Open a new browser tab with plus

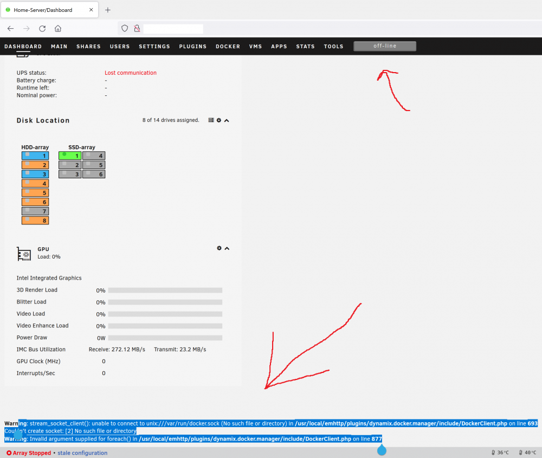click(108, 10)
